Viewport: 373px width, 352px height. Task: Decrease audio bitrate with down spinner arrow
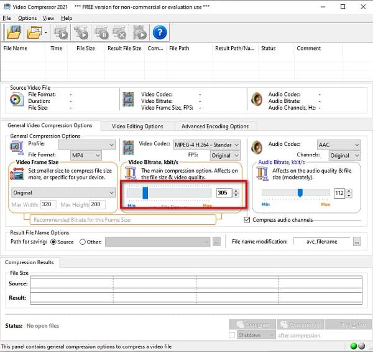pos(349,195)
